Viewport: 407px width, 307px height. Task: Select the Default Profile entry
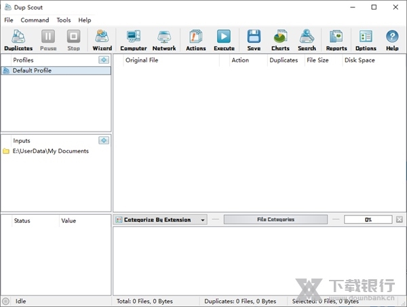32,70
